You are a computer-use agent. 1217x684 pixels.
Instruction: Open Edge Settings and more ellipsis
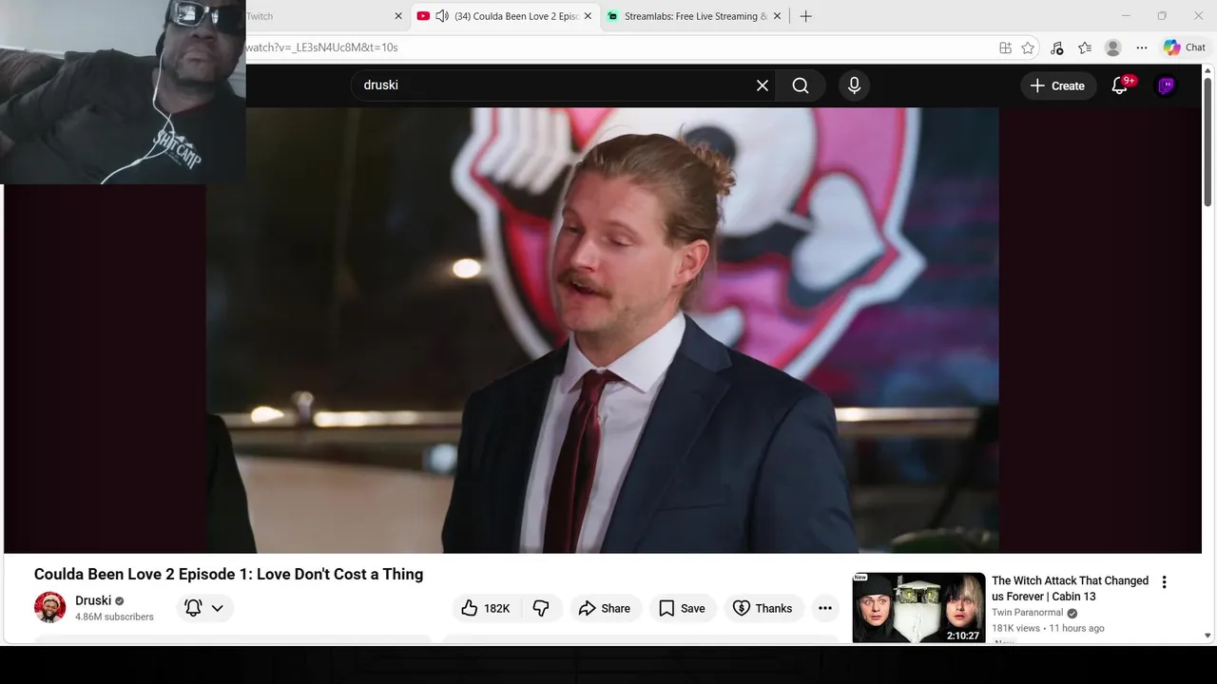(x=1142, y=47)
